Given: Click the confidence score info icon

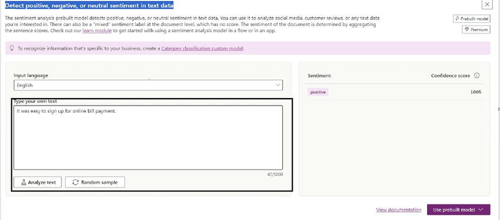Looking at the screenshot, I should [476, 76].
